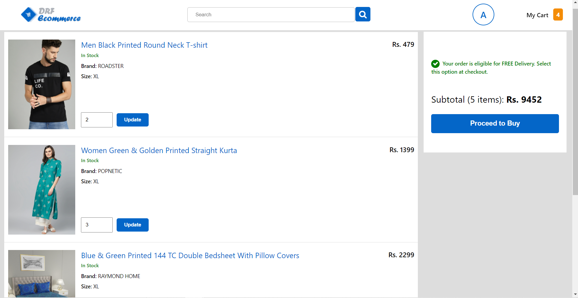Open My Cart link
The height and width of the screenshot is (298, 578).
pyautogui.click(x=537, y=15)
